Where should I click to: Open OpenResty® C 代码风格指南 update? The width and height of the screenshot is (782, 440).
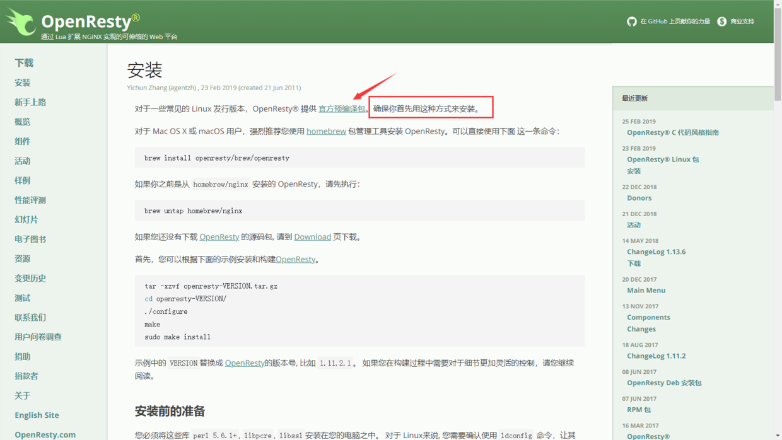tap(673, 132)
